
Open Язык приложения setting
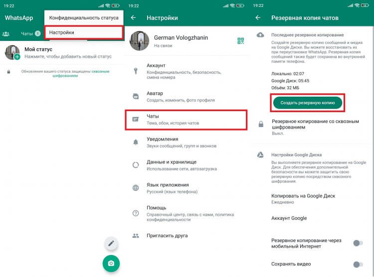click(x=187, y=188)
